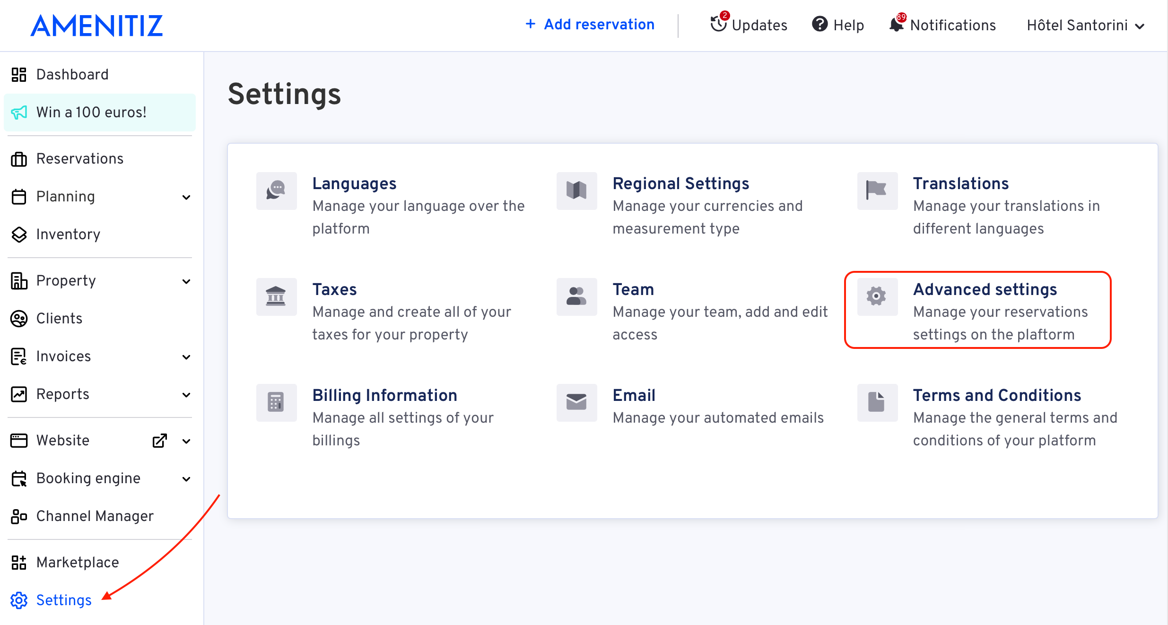Image resolution: width=1168 pixels, height=625 pixels.
Task: Click the Help question mark icon
Action: coord(820,24)
